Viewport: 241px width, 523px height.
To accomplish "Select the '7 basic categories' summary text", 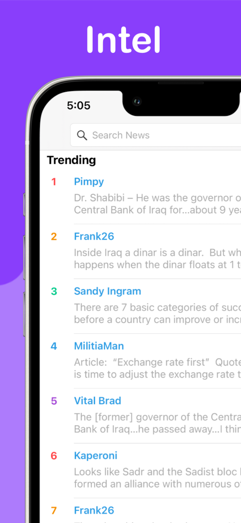I will (158, 313).
